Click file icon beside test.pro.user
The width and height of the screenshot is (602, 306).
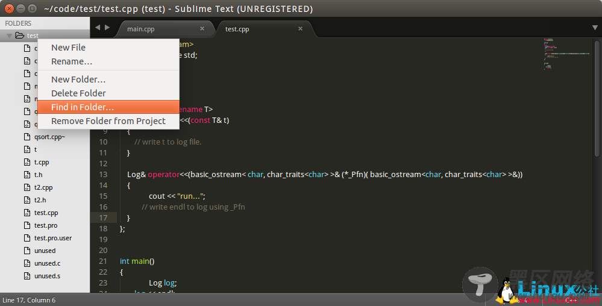(27, 239)
